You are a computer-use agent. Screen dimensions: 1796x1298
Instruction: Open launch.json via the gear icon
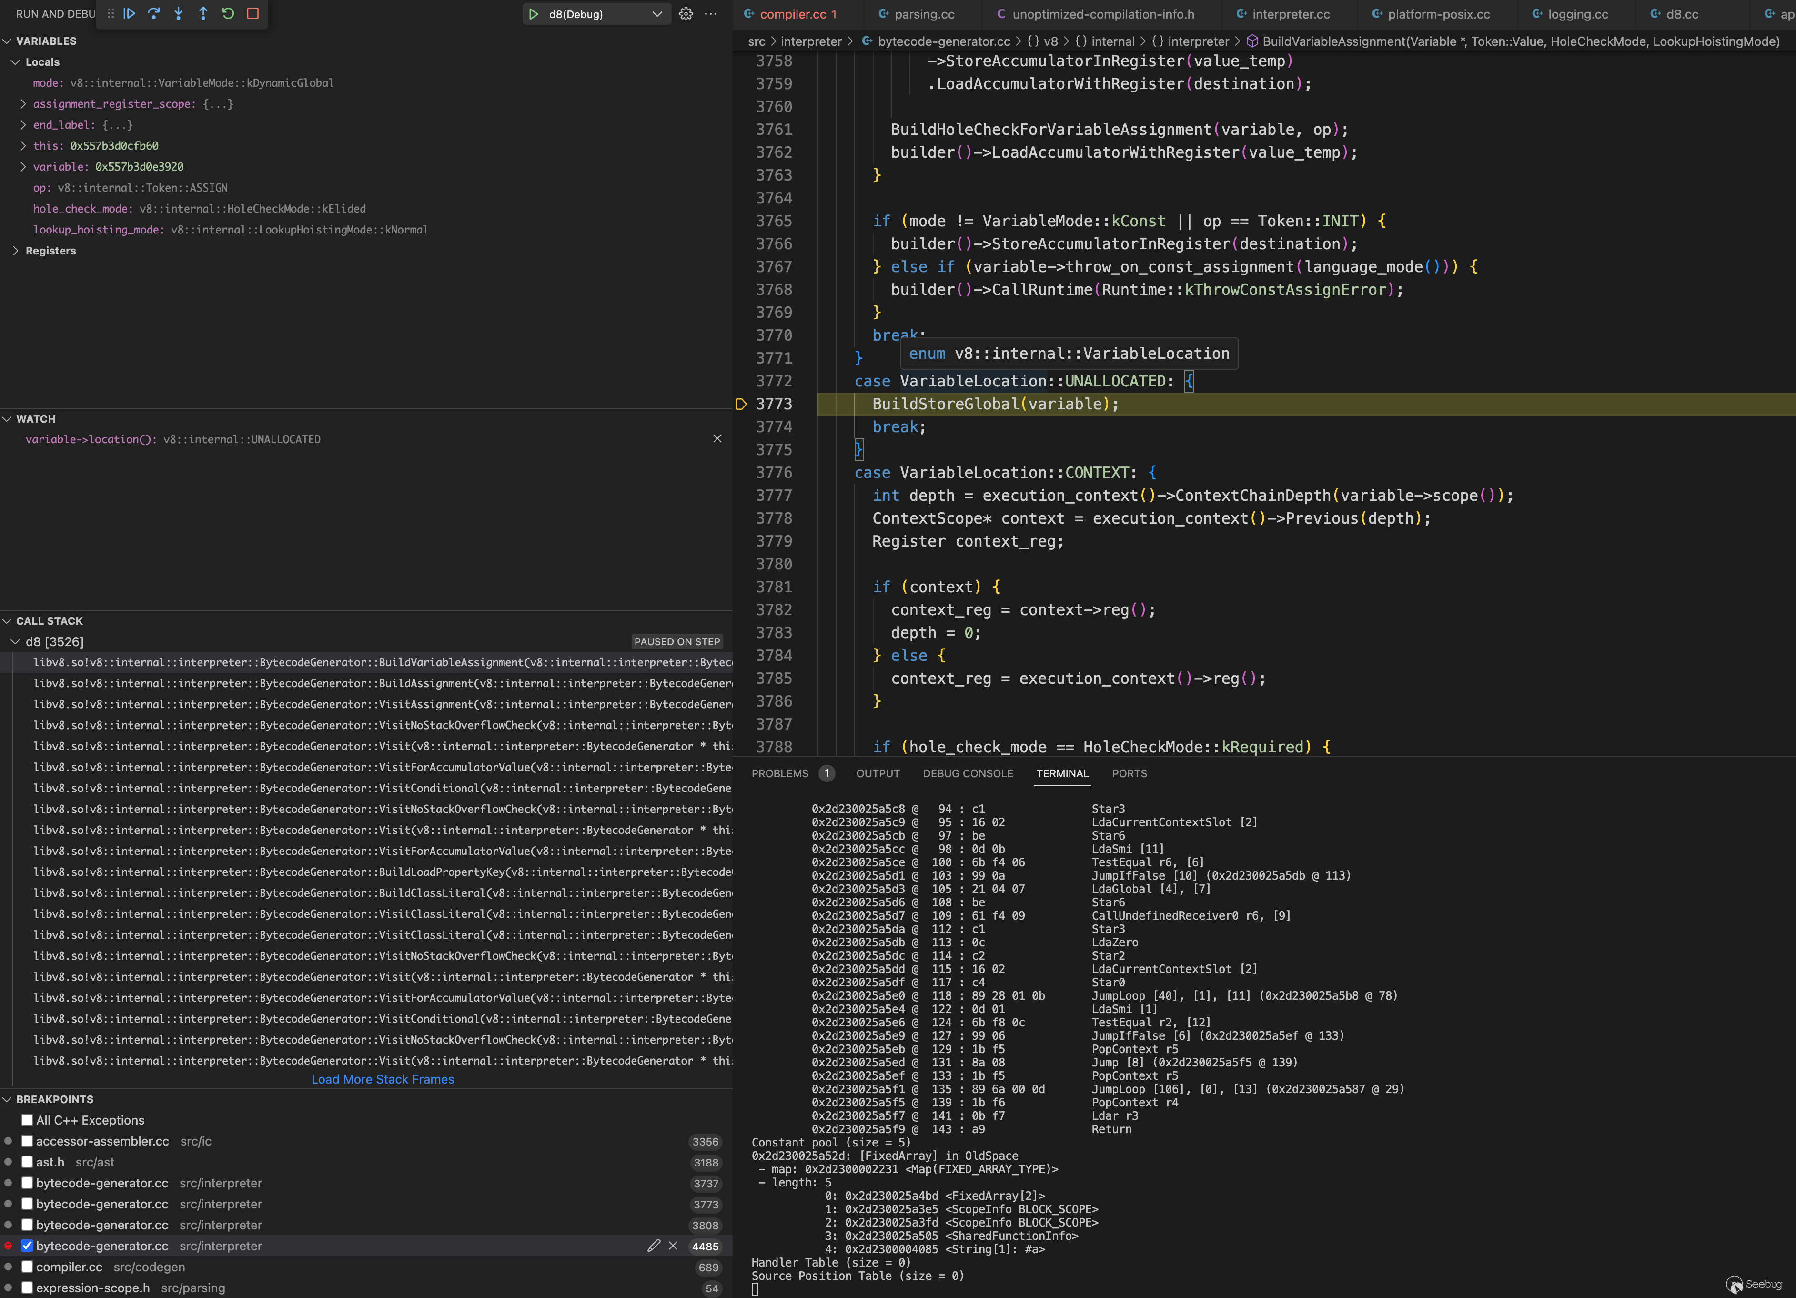point(686,14)
